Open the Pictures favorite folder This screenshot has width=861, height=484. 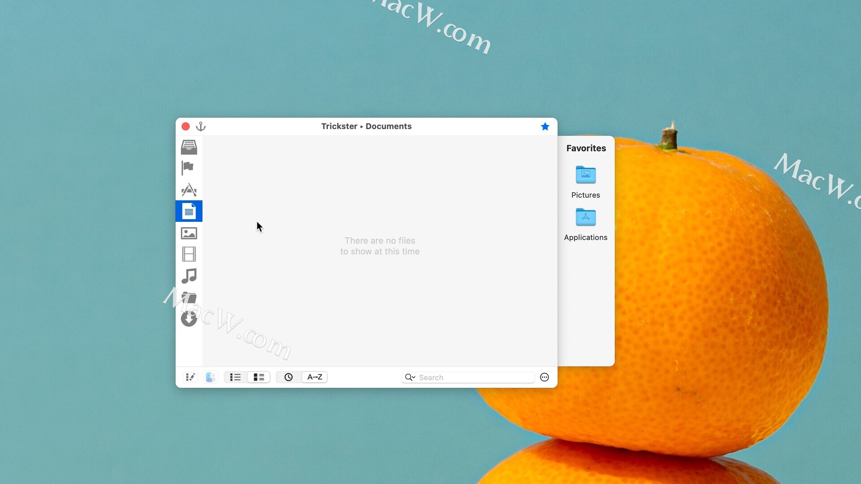[x=586, y=182]
